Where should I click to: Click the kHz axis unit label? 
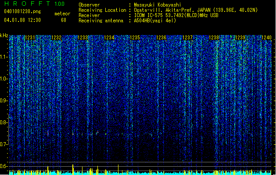(x=4, y=35)
